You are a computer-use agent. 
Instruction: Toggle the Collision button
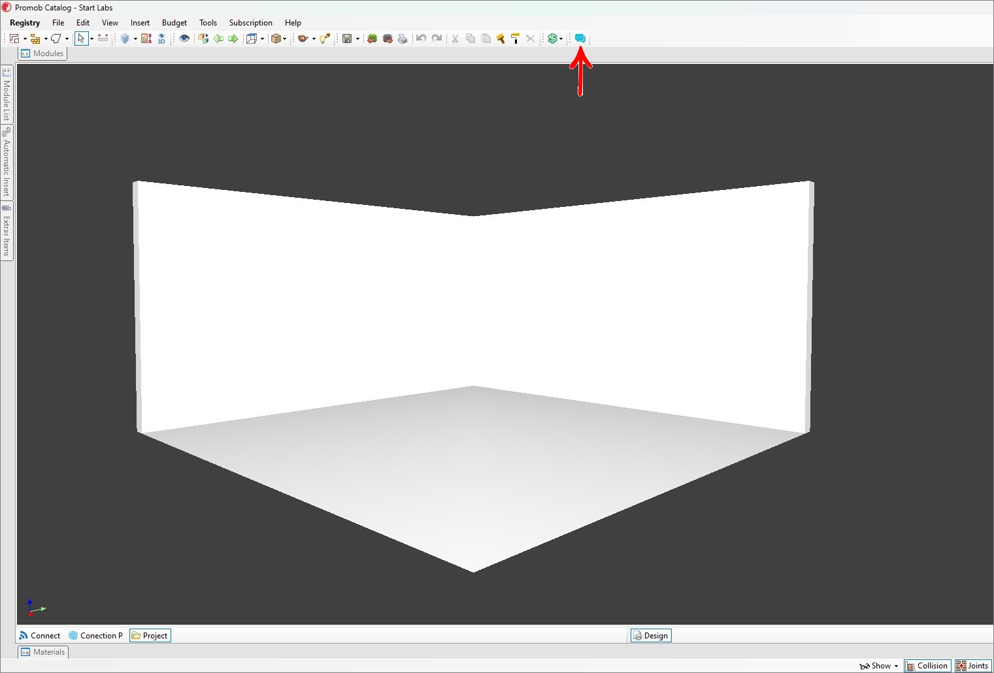click(927, 666)
